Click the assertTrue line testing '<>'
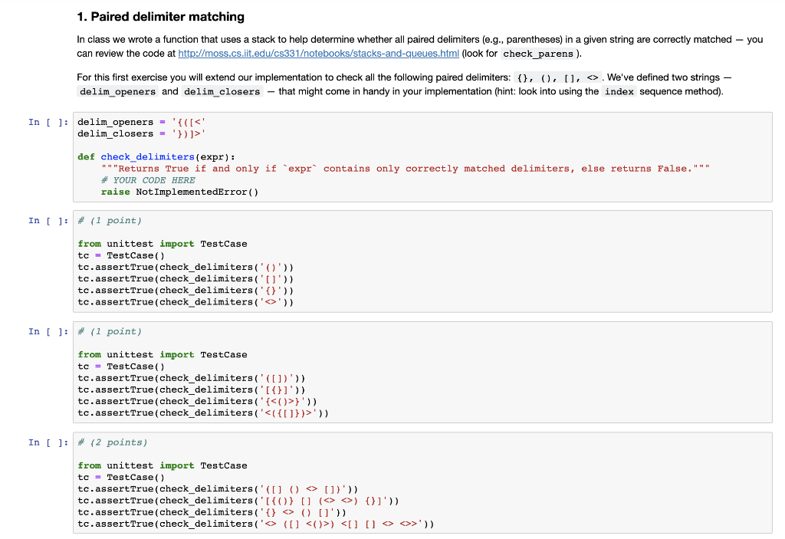This screenshot has width=785, height=539. click(x=186, y=302)
